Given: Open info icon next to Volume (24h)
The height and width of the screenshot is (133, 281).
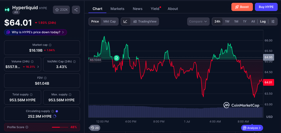Looking at the screenshot, I should click(32, 61).
